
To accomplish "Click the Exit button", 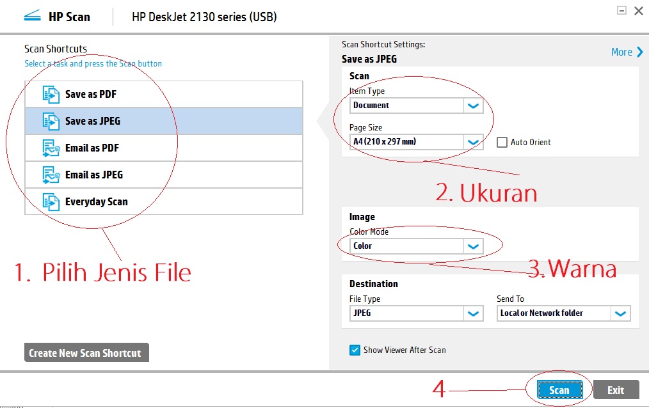I will pos(616,390).
